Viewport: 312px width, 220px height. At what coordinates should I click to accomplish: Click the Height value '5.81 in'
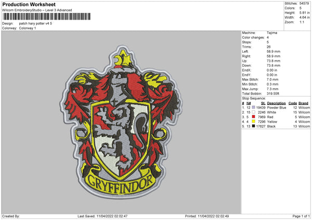click(x=304, y=12)
